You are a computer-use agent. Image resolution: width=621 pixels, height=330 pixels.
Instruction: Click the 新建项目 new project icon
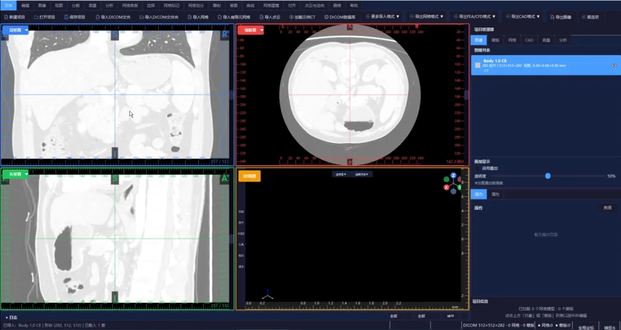coord(6,17)
